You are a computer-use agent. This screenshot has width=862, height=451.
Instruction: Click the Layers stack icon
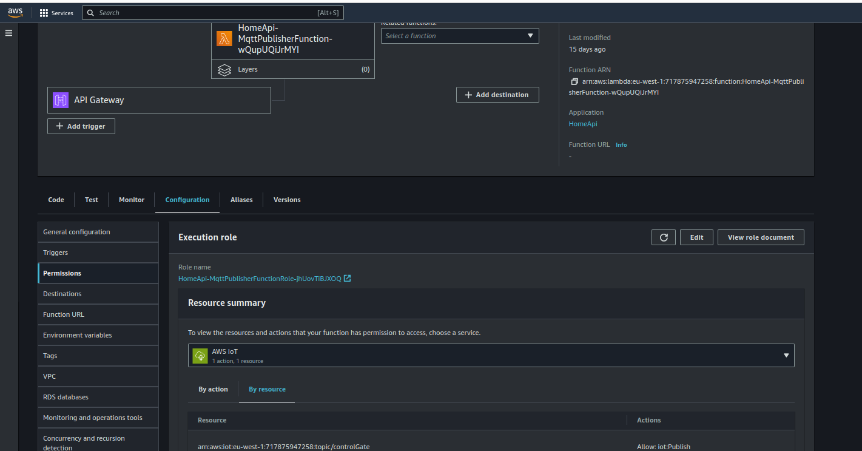[224, 70]
